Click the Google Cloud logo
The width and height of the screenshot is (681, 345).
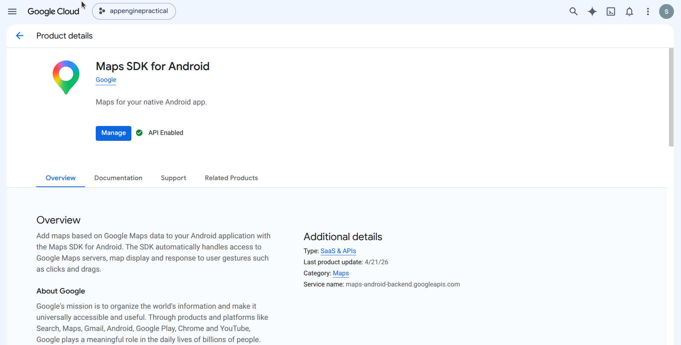click(x=53, y=11)
